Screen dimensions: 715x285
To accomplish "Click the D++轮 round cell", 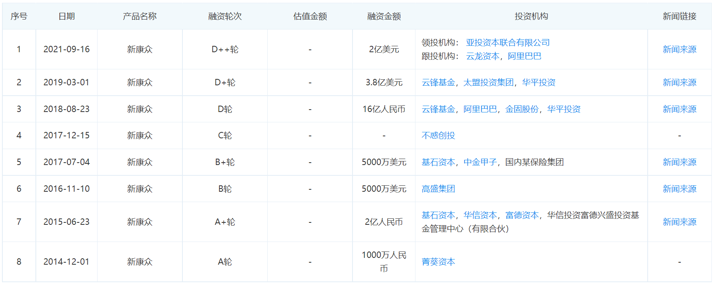I will point(225,49).
